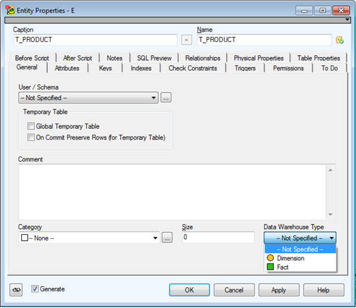Open the Category dropdown list
The image size is (356, 308).
tap(89, 237)
